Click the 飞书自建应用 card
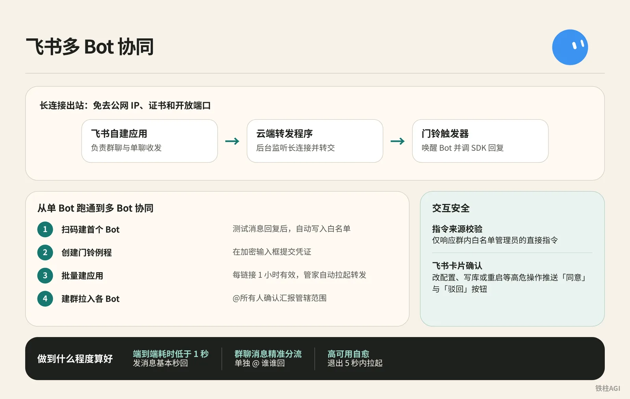 (x=150, y=141)
